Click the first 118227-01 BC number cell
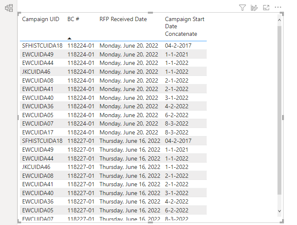Viewport: 297px width, 225px height. [81, 141]
